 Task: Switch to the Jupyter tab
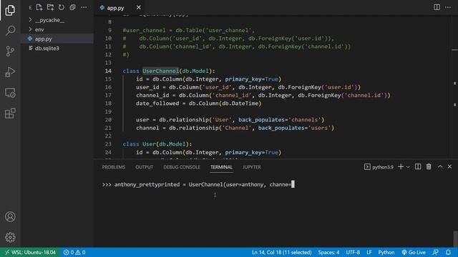251,167
